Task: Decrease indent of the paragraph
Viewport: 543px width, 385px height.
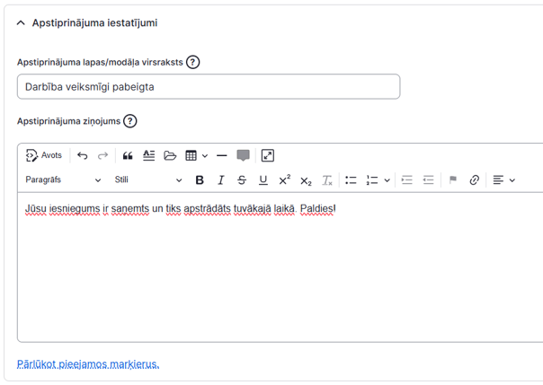Action: (428, 180)
